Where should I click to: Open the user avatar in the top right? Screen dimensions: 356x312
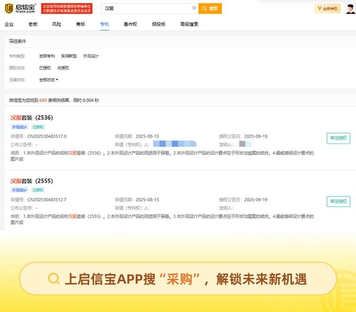(x=350, y=9)
